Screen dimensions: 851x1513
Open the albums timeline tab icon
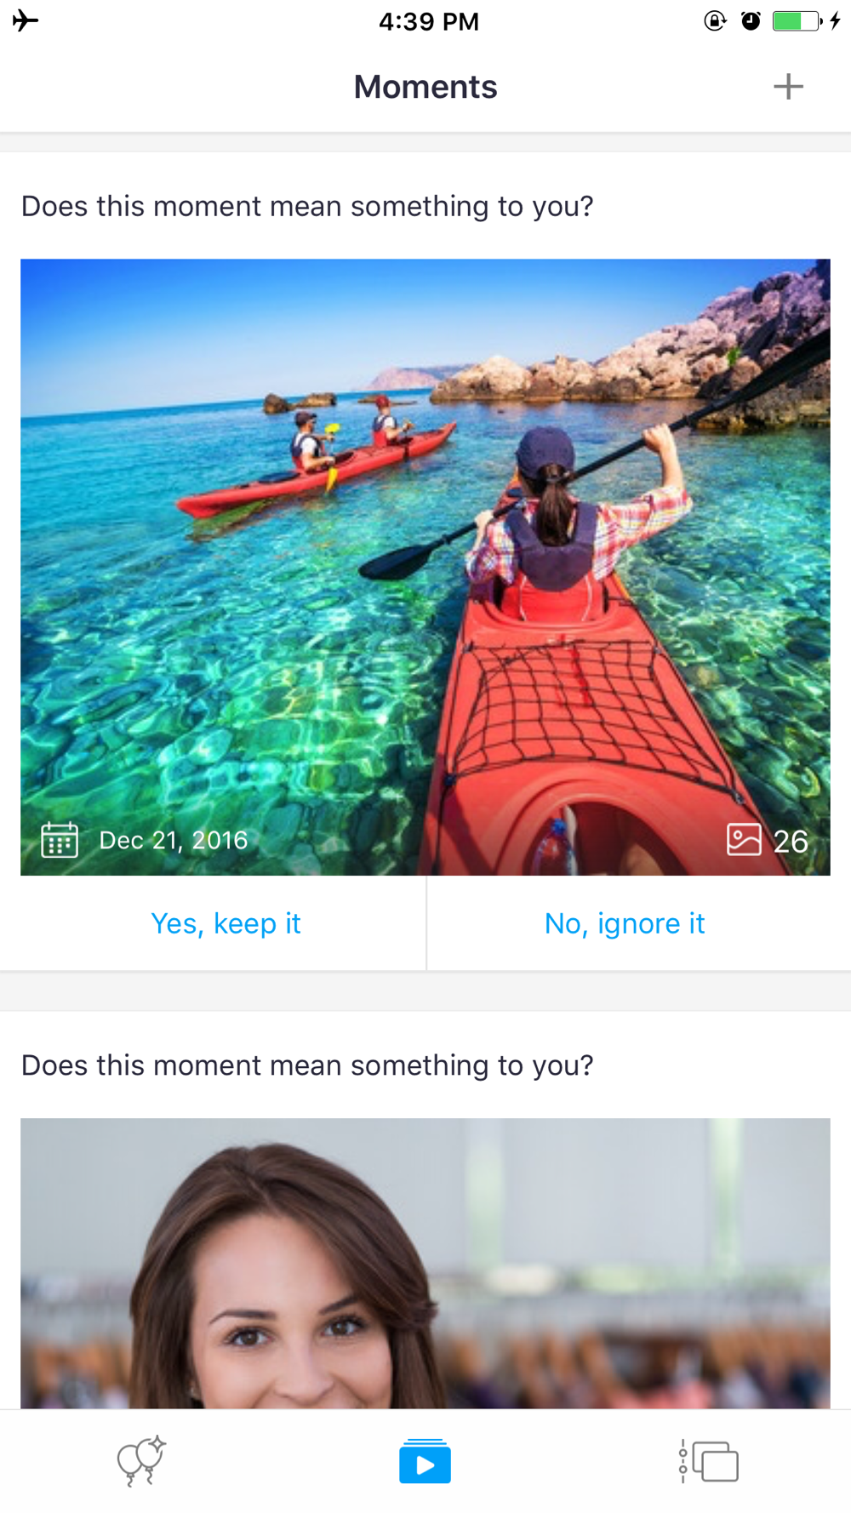[708, 1461]
